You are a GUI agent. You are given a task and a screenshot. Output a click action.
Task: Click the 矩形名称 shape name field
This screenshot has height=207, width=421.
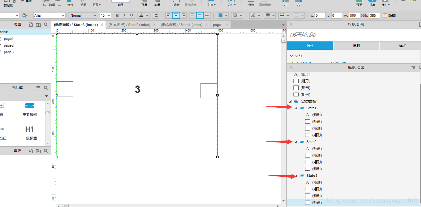point(354,35)
